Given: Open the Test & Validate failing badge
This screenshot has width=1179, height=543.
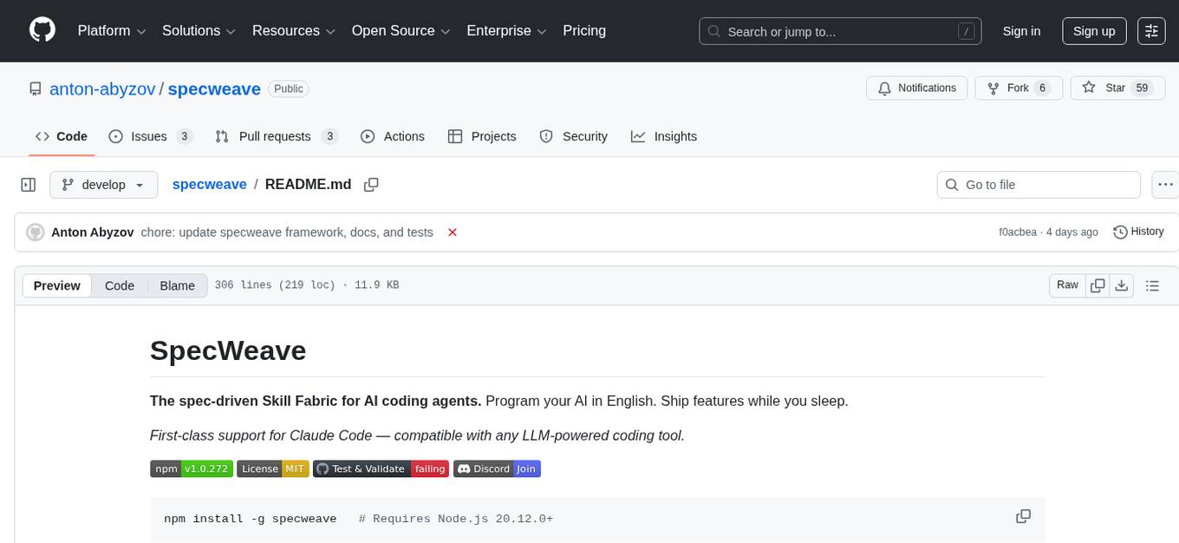Looking at the screenshot, I should click(381, 468).
